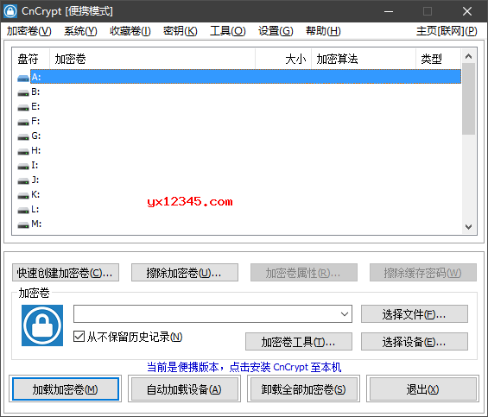
Task: Click the L: drive icon
Action: pyautogui.click(x=23, y=211)
